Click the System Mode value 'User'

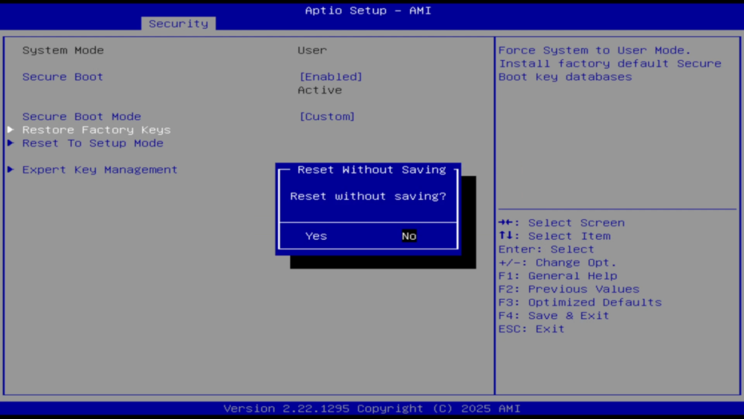312,50
